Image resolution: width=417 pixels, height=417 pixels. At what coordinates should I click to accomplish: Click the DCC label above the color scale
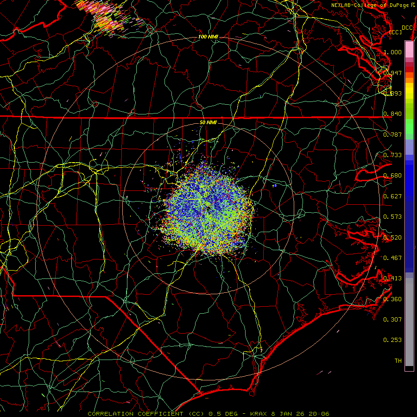coord(407,28)
